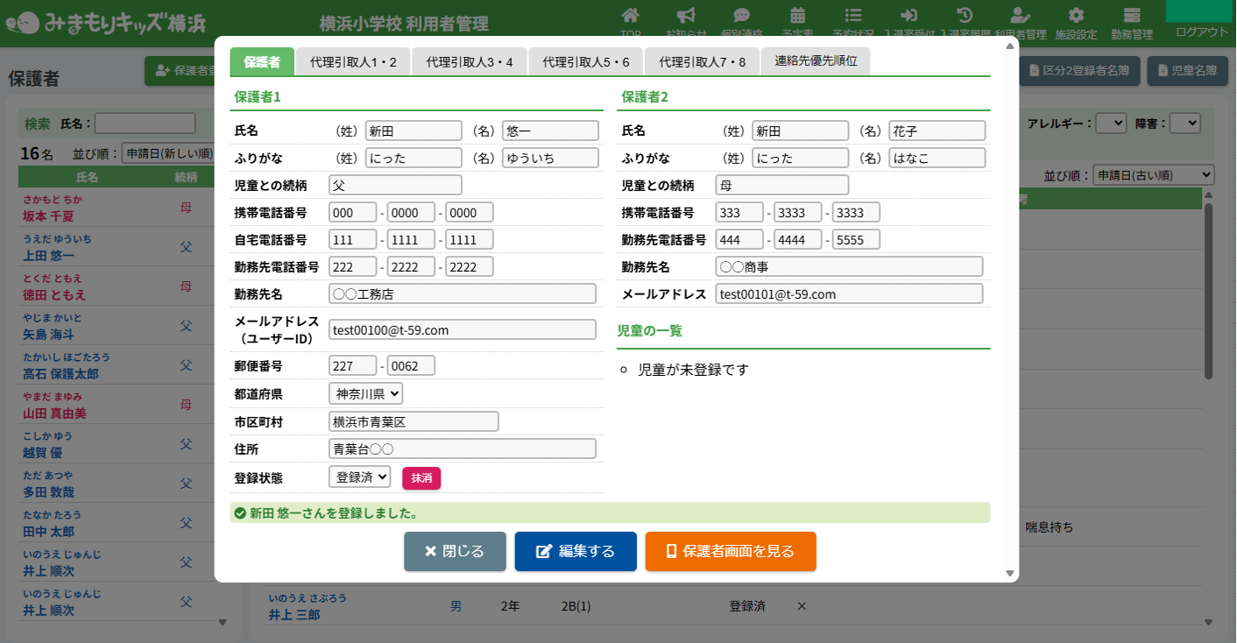
Task: Click the pink 抹消 button
Action: [x=421, y=478]
